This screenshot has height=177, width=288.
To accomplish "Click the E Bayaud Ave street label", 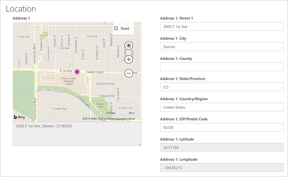I will point(107,96).
